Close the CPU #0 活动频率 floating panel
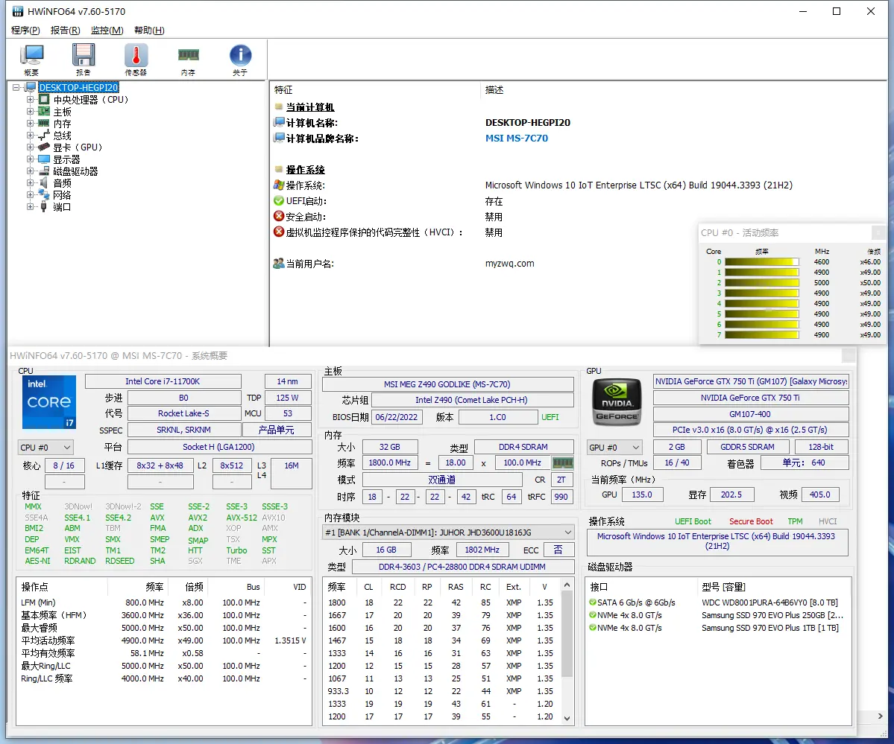This screenshot has width=894, height=744. tap(878, 232)
